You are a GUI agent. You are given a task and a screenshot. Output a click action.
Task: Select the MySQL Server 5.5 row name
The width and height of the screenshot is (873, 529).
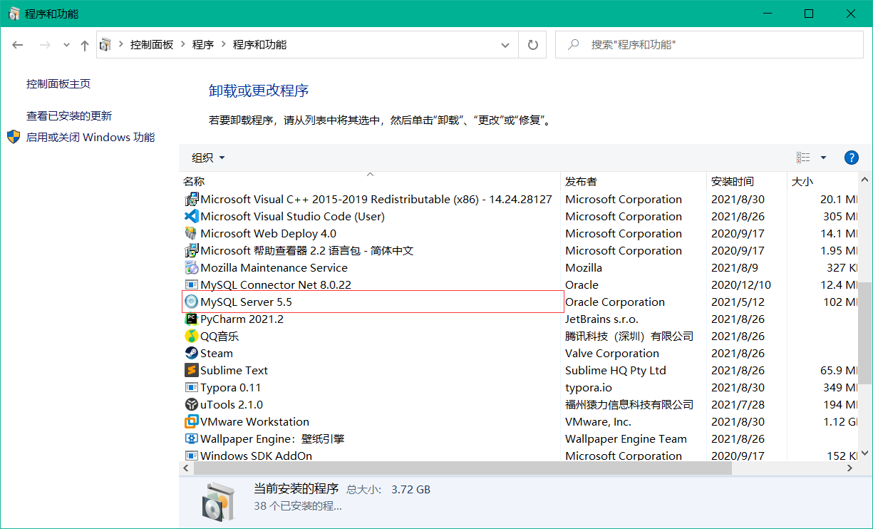pyautogui.click(x=246, y=302)
